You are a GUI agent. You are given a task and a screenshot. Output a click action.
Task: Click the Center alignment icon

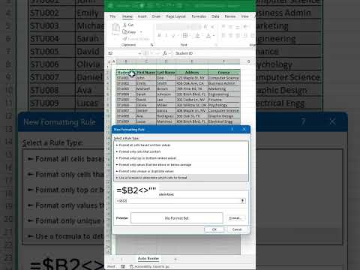pyautogui.click(x=230, y=36)
